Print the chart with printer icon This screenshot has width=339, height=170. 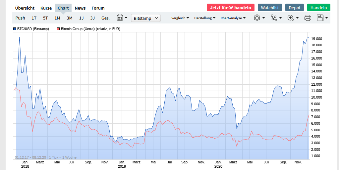pyautogui.click(x=308, y=18)
